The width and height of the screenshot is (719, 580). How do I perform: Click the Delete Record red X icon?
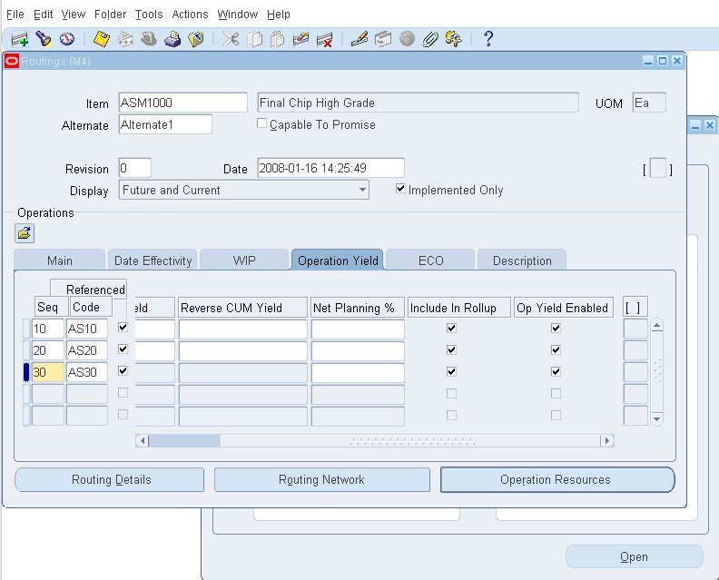(x=324, y=40)
